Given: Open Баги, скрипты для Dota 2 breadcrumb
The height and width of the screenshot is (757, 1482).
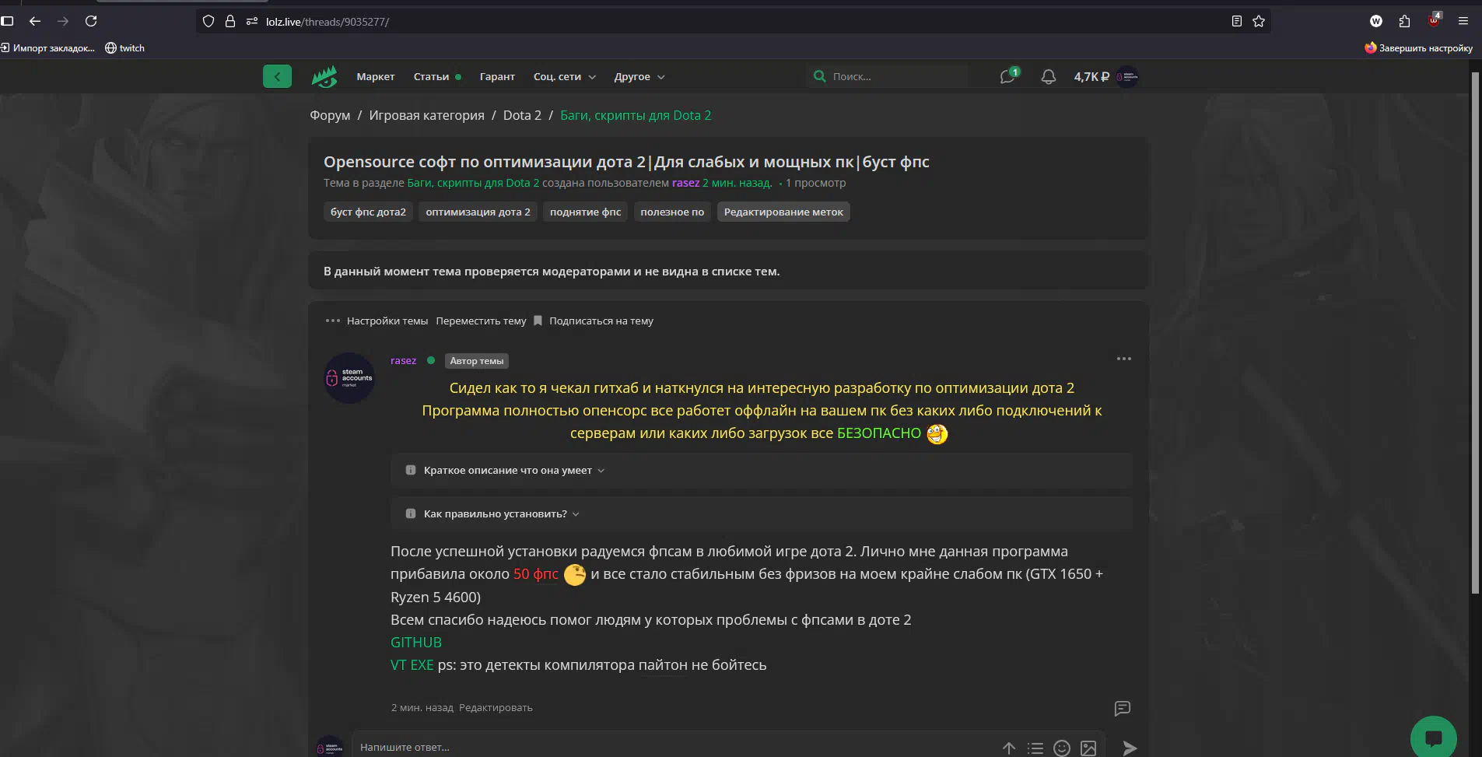Looking at the screenshot, I should [x=636, y=115].
